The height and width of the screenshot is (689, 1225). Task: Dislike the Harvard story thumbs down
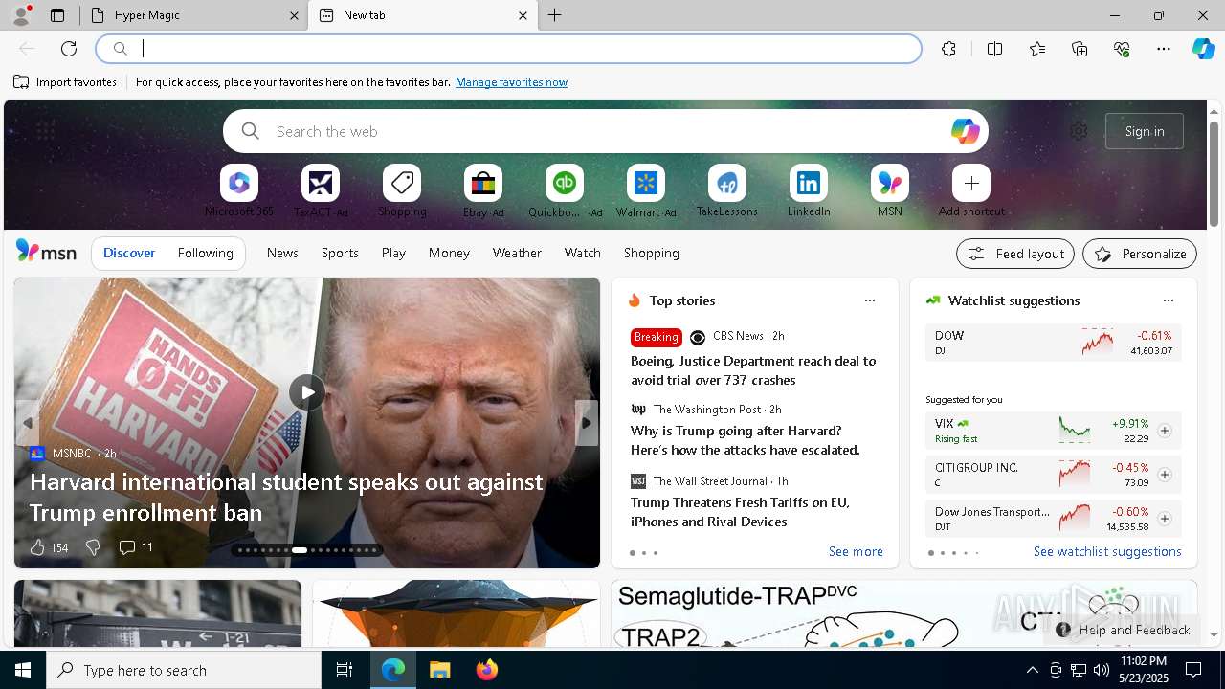93,547
